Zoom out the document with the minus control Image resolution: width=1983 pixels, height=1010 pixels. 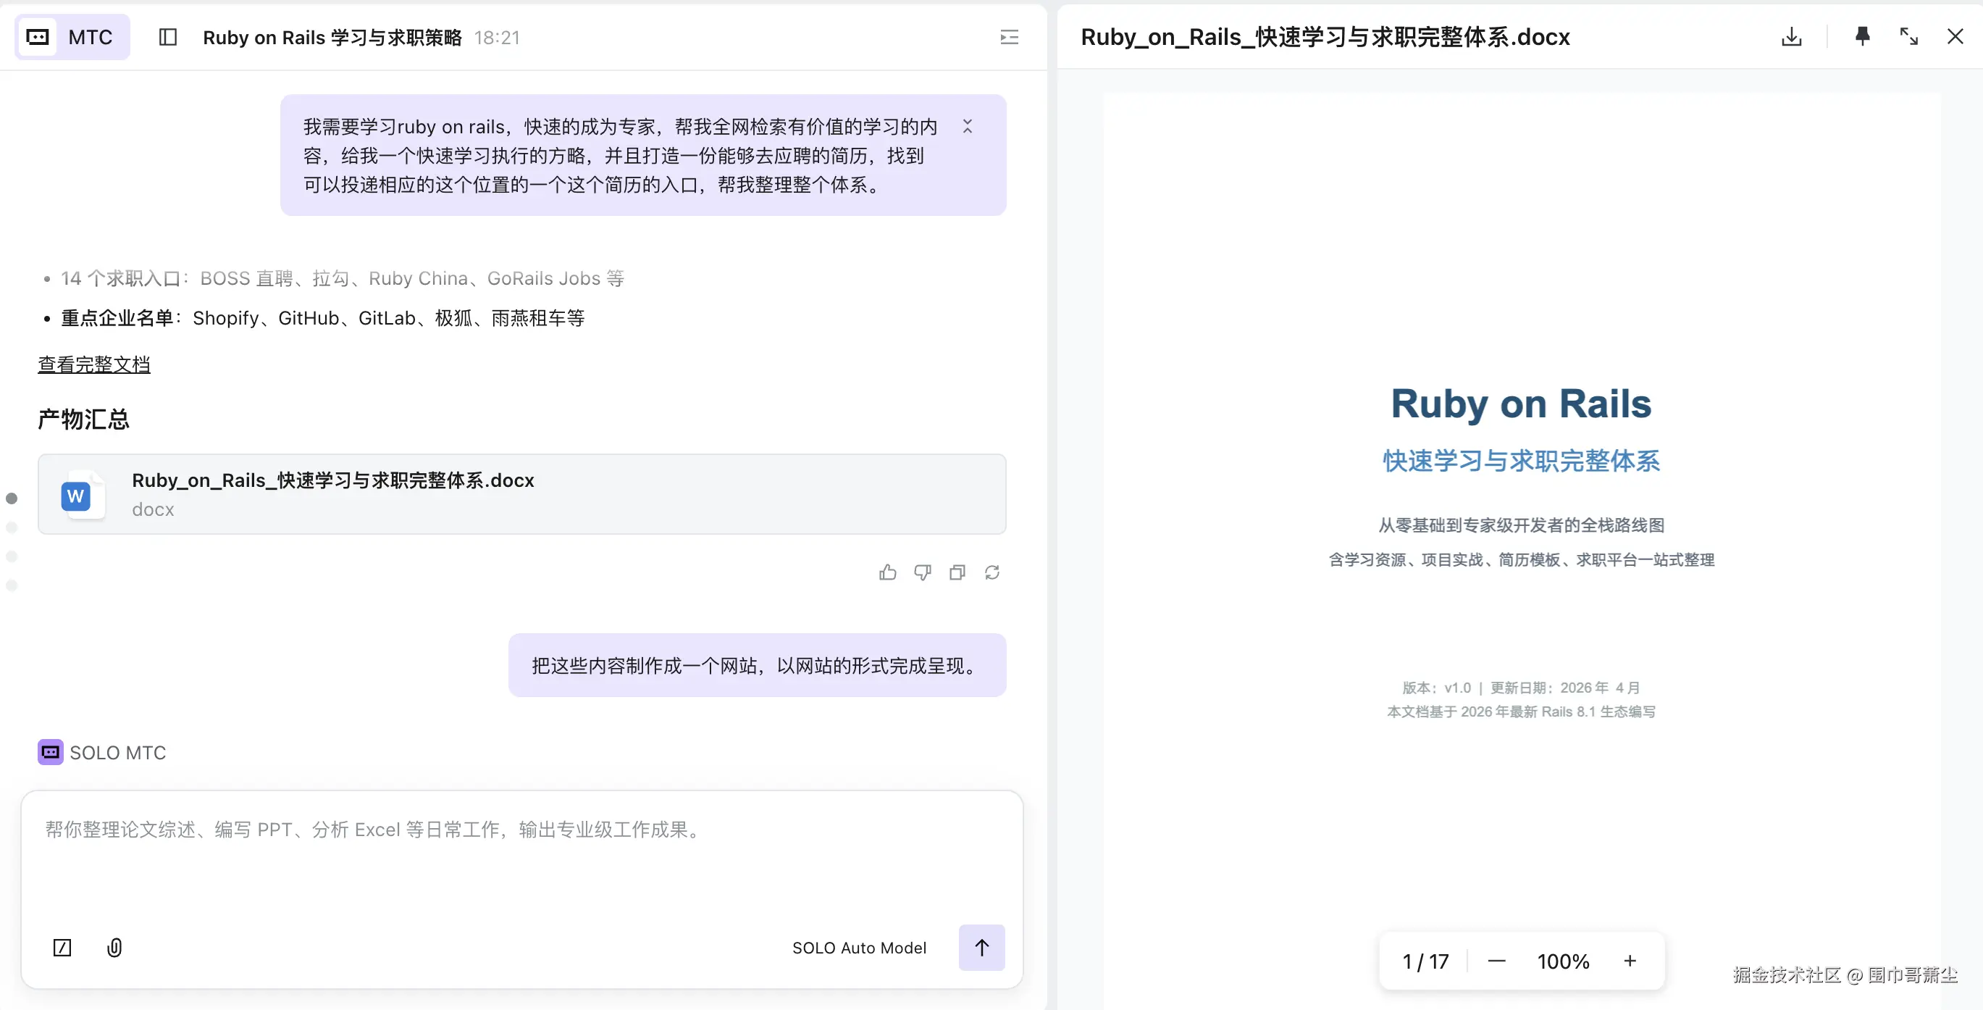(1496, 961)
